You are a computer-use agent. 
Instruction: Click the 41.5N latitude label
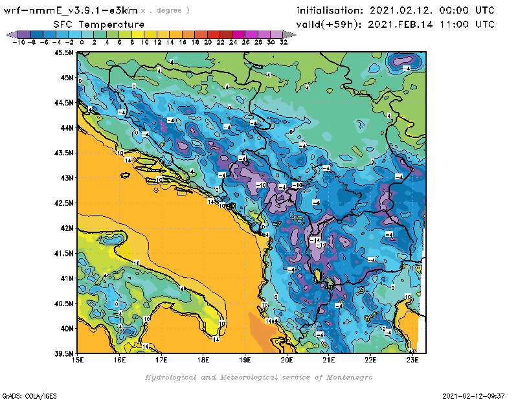pos(63,253)
